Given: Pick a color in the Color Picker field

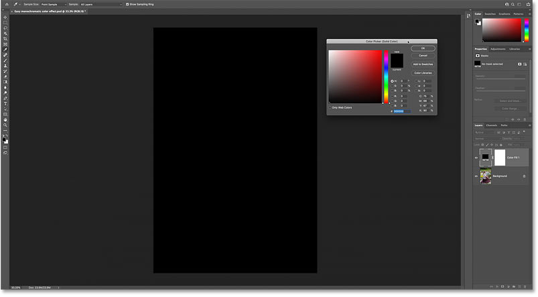Looking at the screenshot, I should (355, 76).
